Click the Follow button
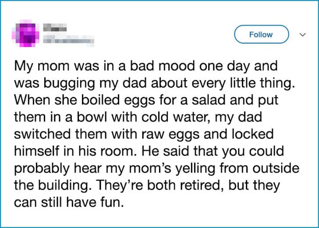Viewport: 319px width, 228px height. coord(261,35)
